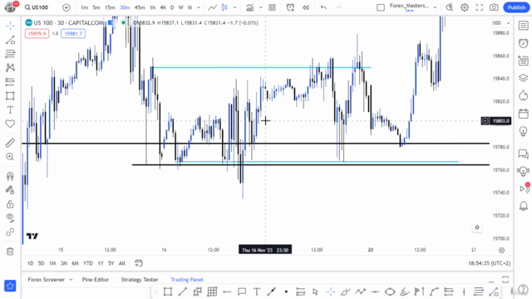Open indicator templates grid icon
The width and height of the screenshot is (532, 299).
pyautogui.click(x=272, y=7)
